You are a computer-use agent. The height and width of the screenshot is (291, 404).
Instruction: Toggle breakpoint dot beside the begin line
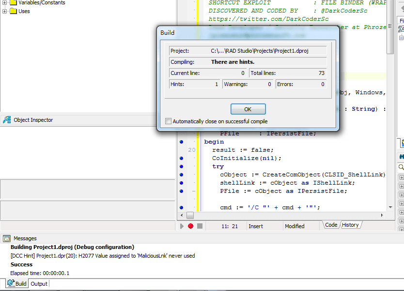(181, 142)
